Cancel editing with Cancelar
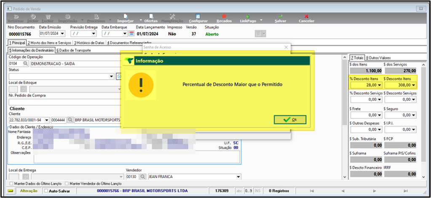This screenshot has height=198, width=431. pyautogui.click(x=306, y=19)
